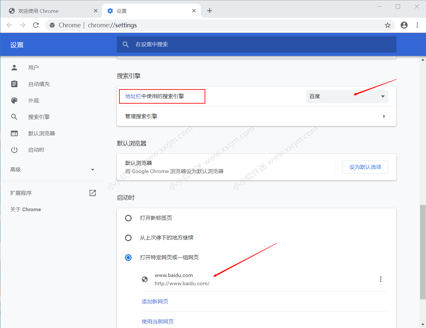Click the 设置 header title
426x328 pixels.
17,45
